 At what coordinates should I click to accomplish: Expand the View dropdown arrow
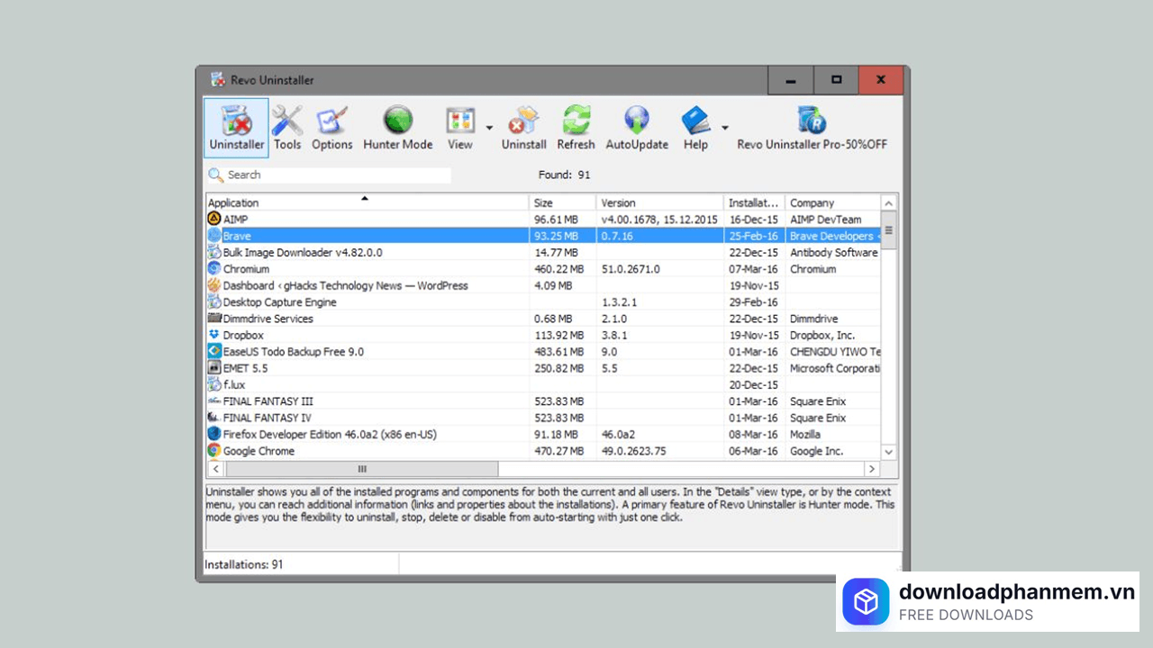(489, 128)
